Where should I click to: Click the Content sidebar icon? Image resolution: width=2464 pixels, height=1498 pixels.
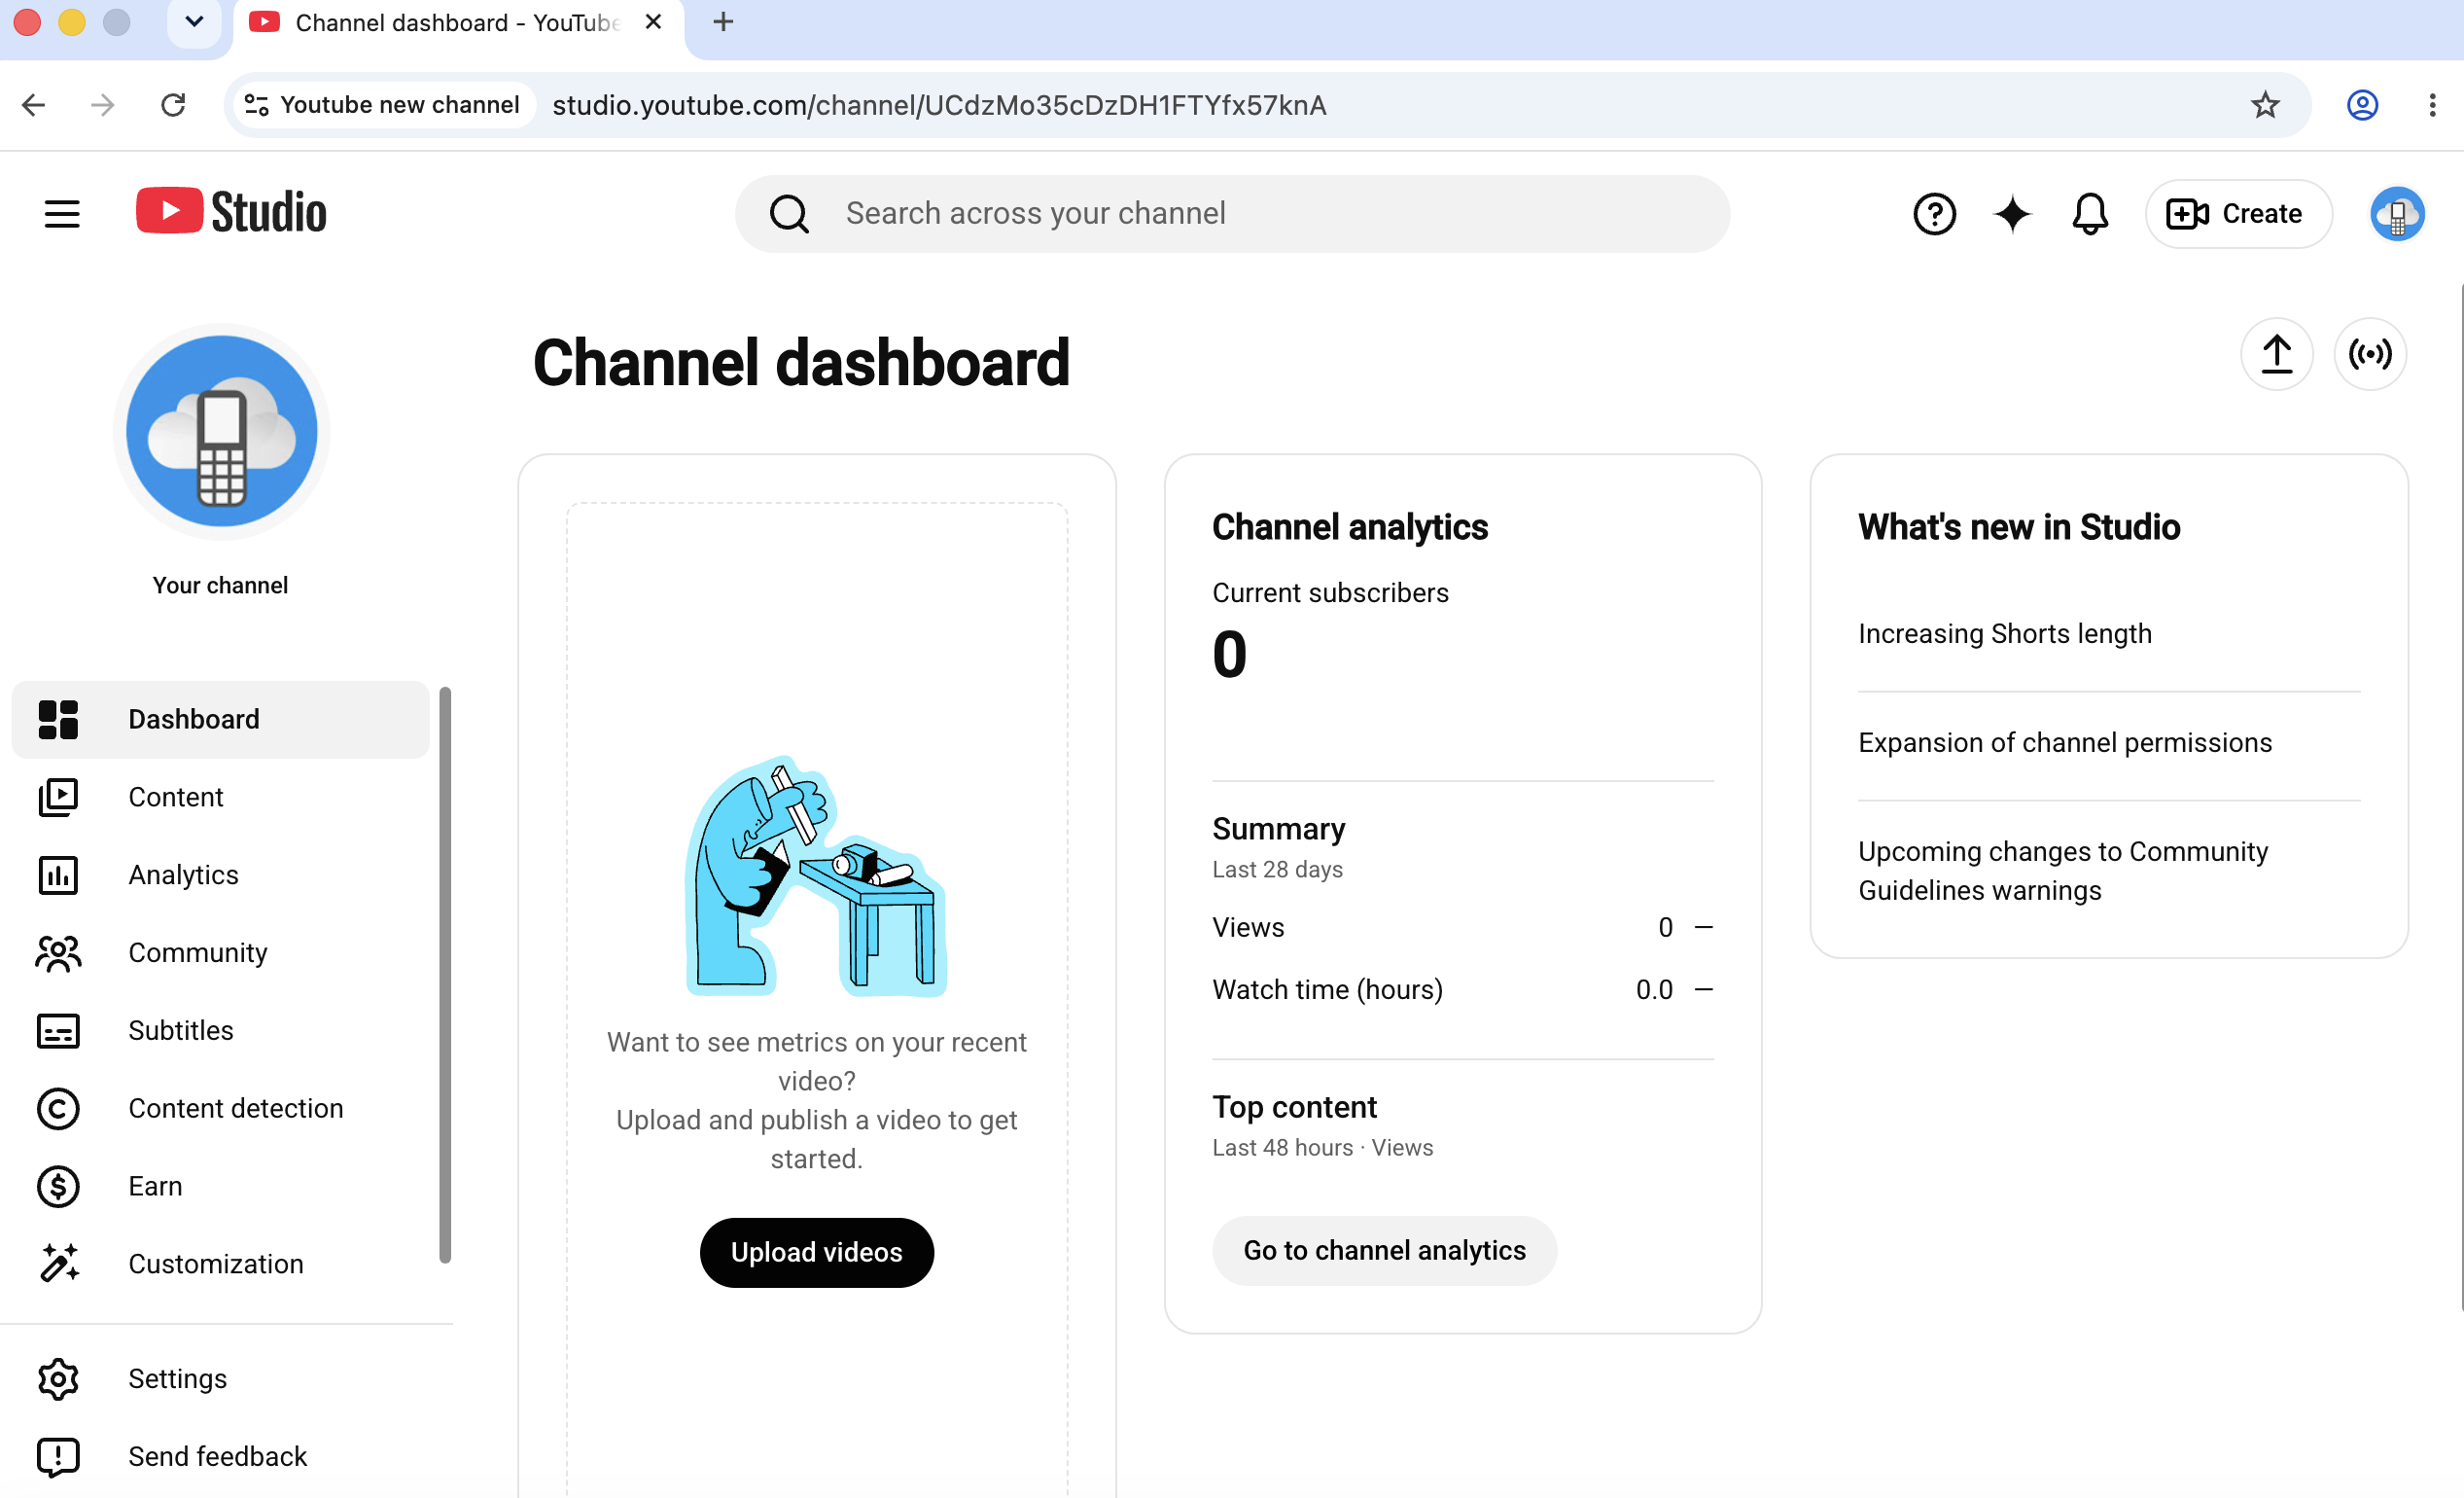pos(58,798)
